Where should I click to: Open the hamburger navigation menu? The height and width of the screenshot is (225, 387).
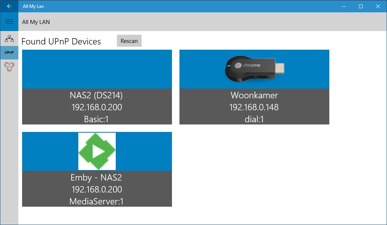tap(9, 22)
